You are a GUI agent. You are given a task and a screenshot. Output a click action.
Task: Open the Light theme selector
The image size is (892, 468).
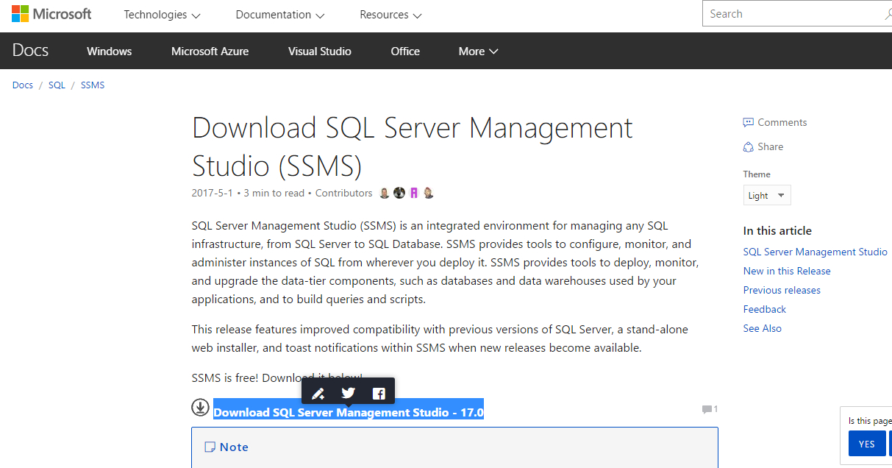point(767,196)
